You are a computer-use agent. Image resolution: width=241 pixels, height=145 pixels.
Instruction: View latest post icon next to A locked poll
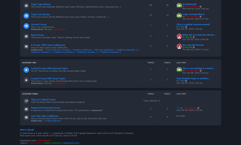pyautogui.click(x=201, y=6)
